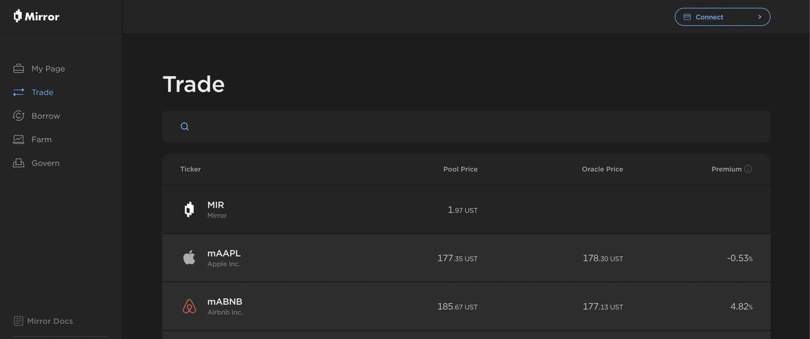
Task: Open the My Page menu item
Action: (x=48, y=68)
